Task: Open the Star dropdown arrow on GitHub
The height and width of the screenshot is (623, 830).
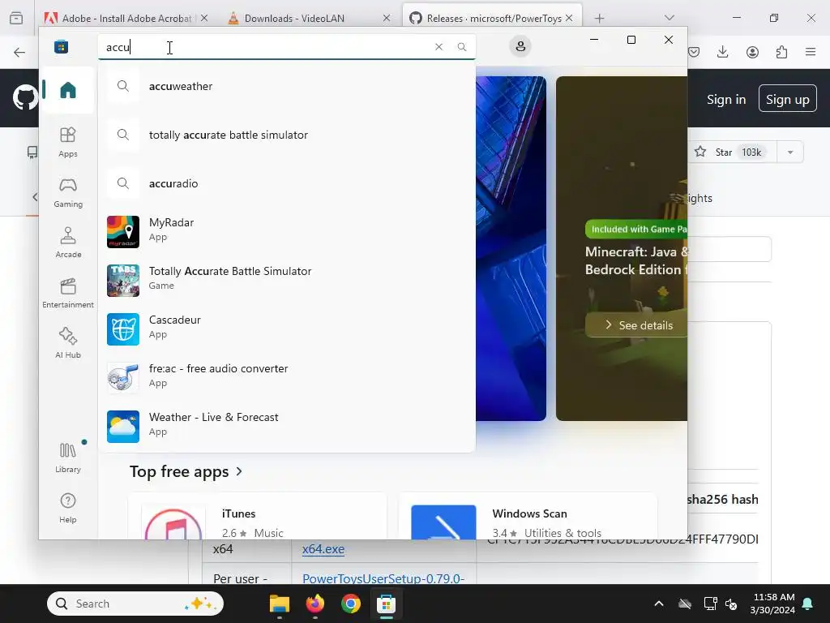Action: [x=790, y=153]
